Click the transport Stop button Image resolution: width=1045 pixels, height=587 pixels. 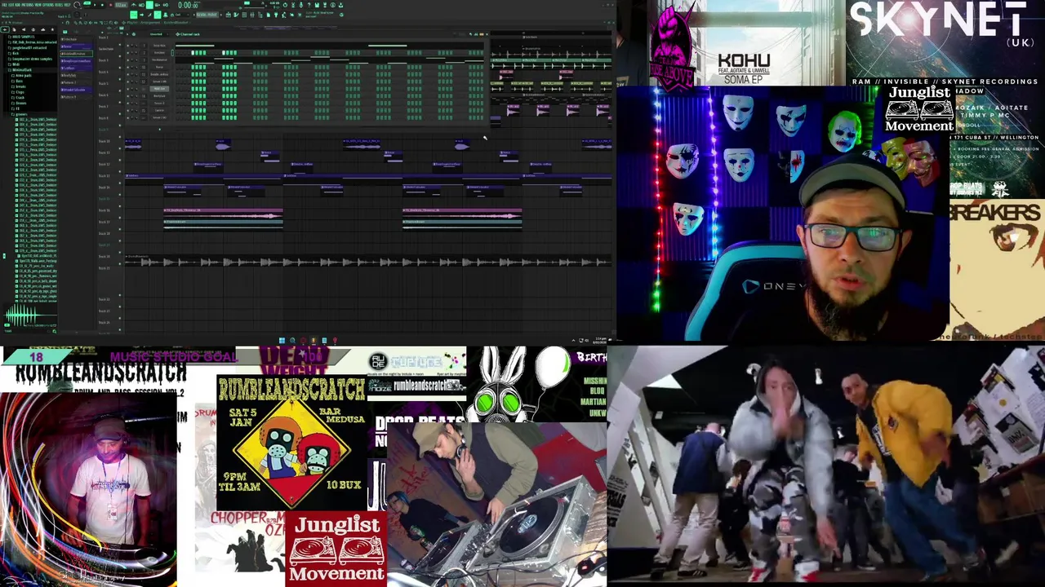tap(102, 4)
